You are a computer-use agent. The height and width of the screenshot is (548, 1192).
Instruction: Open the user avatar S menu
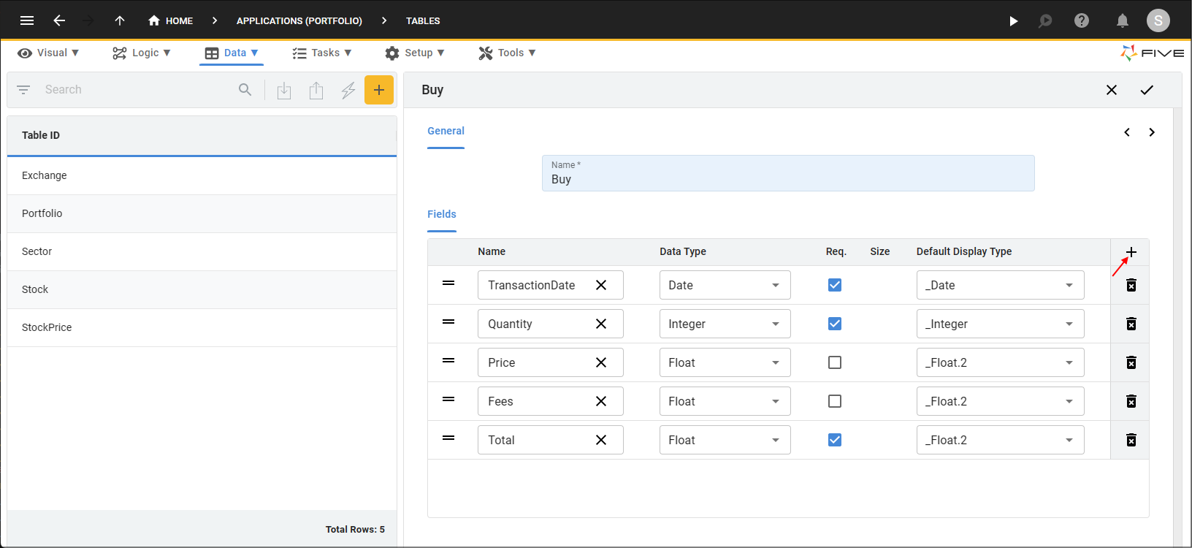[1158, 20]
